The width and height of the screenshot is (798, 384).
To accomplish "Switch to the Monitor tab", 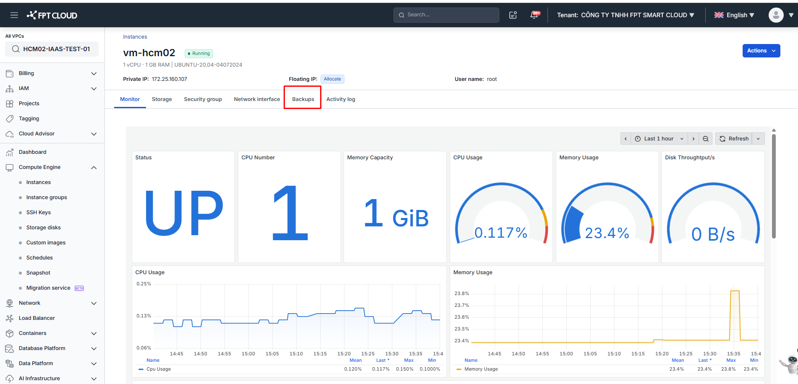I will coord(130,99).
